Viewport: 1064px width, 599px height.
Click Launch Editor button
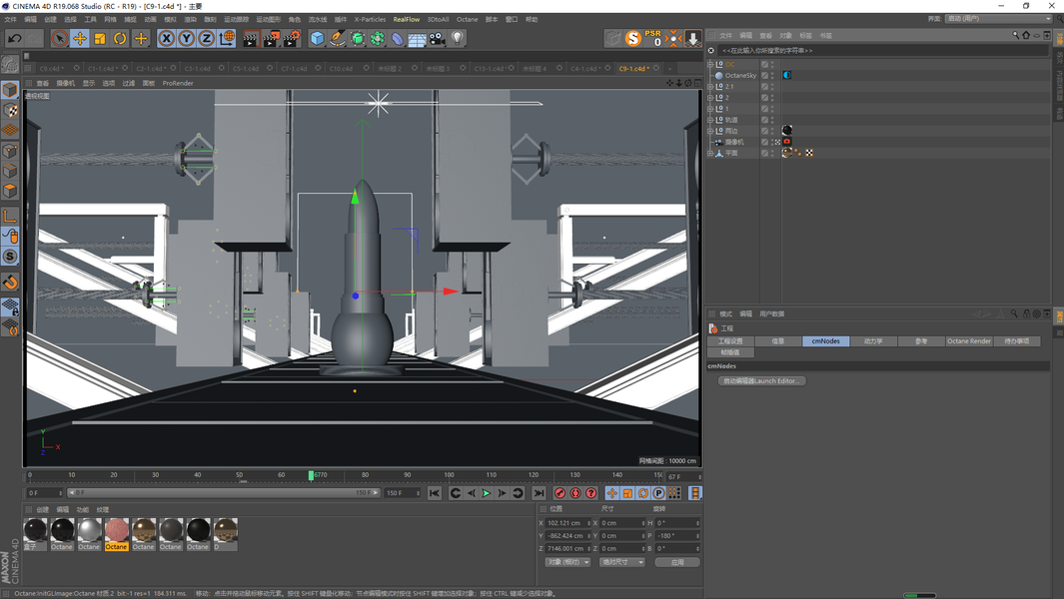pyautogui.click(x=762, y=381)
